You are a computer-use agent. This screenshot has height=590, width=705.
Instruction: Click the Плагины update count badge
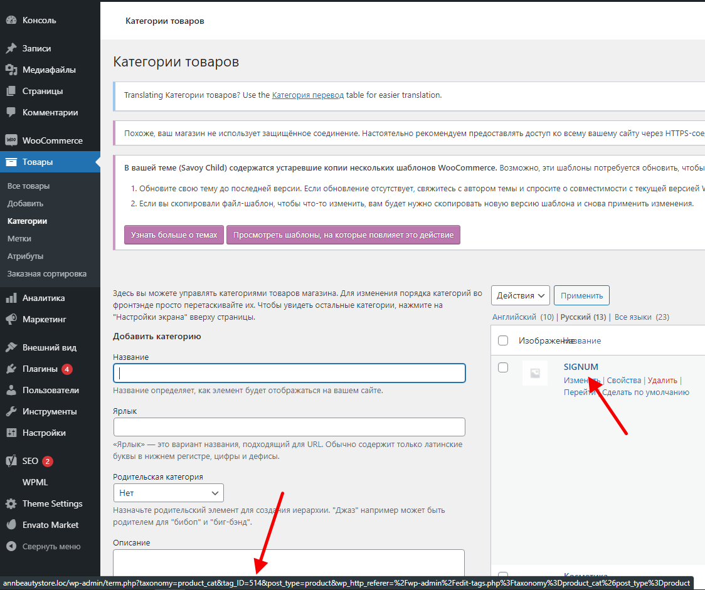point(67,369)
